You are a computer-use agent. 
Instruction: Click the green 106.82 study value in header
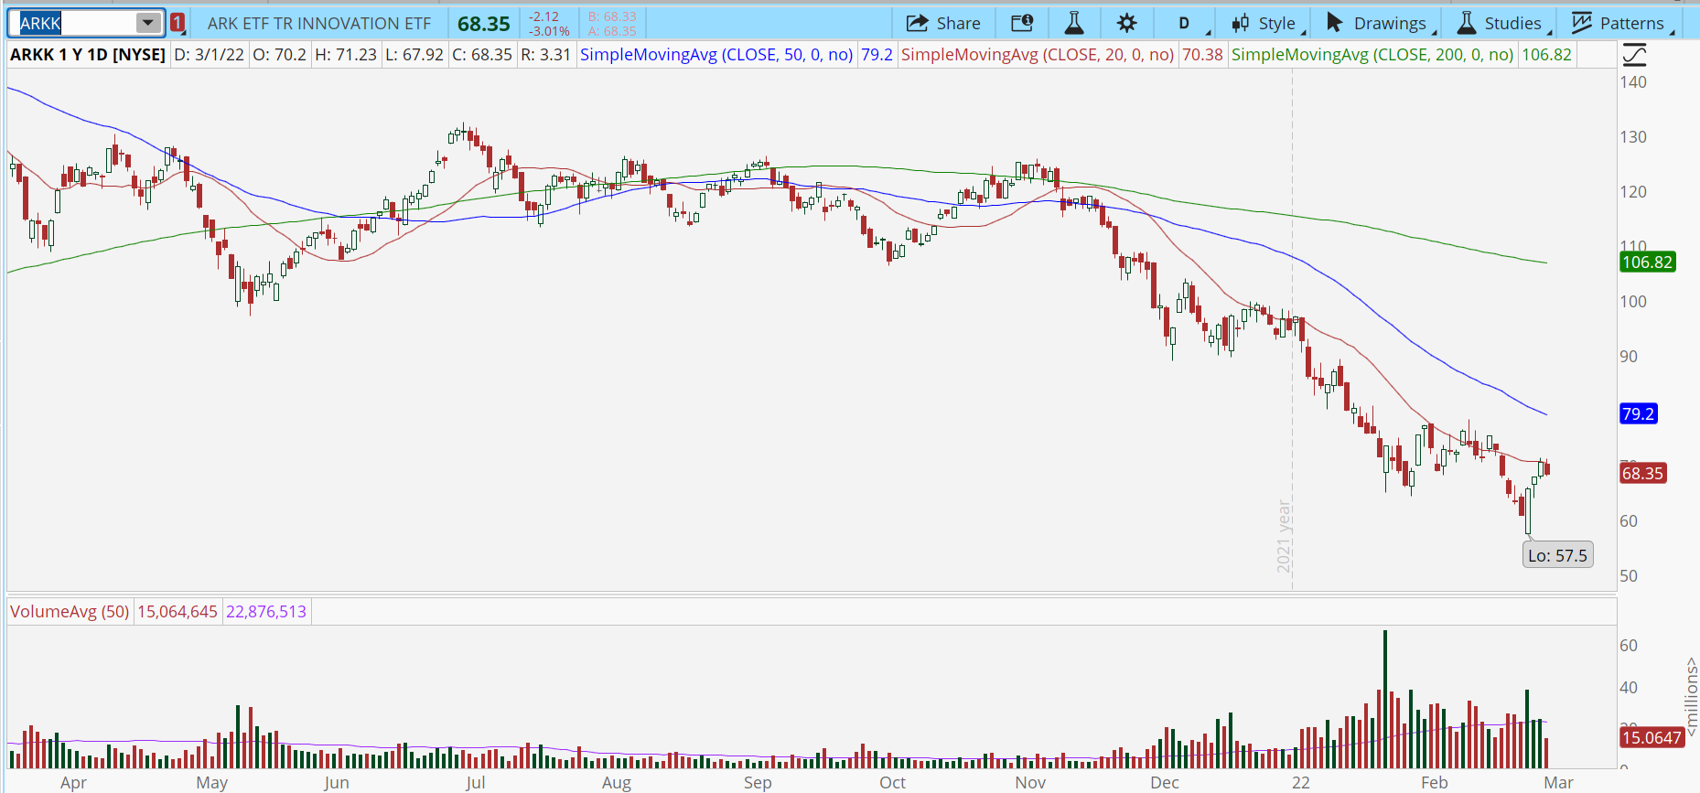tap(1546, 55)
